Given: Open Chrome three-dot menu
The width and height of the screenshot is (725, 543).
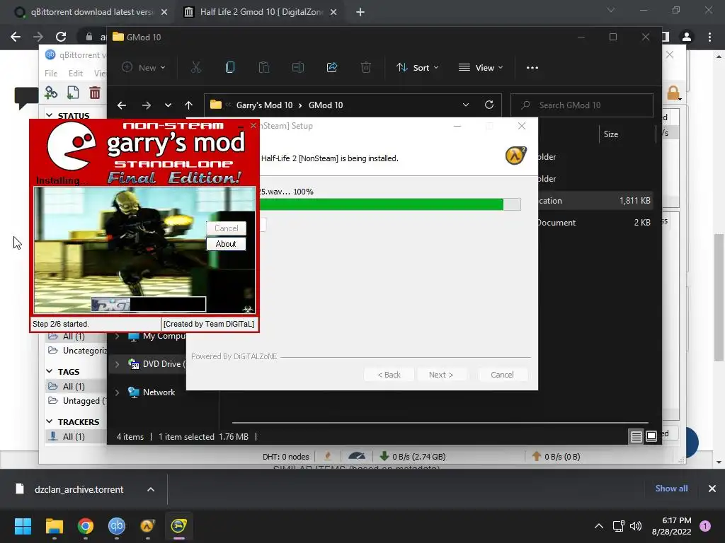Looking at the screenshot, I should pyautogui.click(x=709, y=37).
